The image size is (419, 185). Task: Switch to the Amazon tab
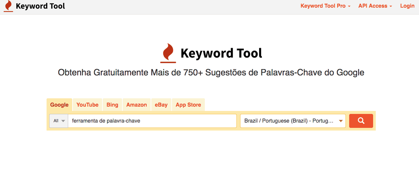137,105
